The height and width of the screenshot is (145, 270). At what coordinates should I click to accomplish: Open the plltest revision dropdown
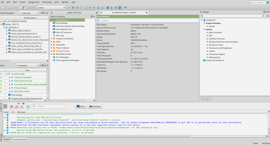point(51,8)
